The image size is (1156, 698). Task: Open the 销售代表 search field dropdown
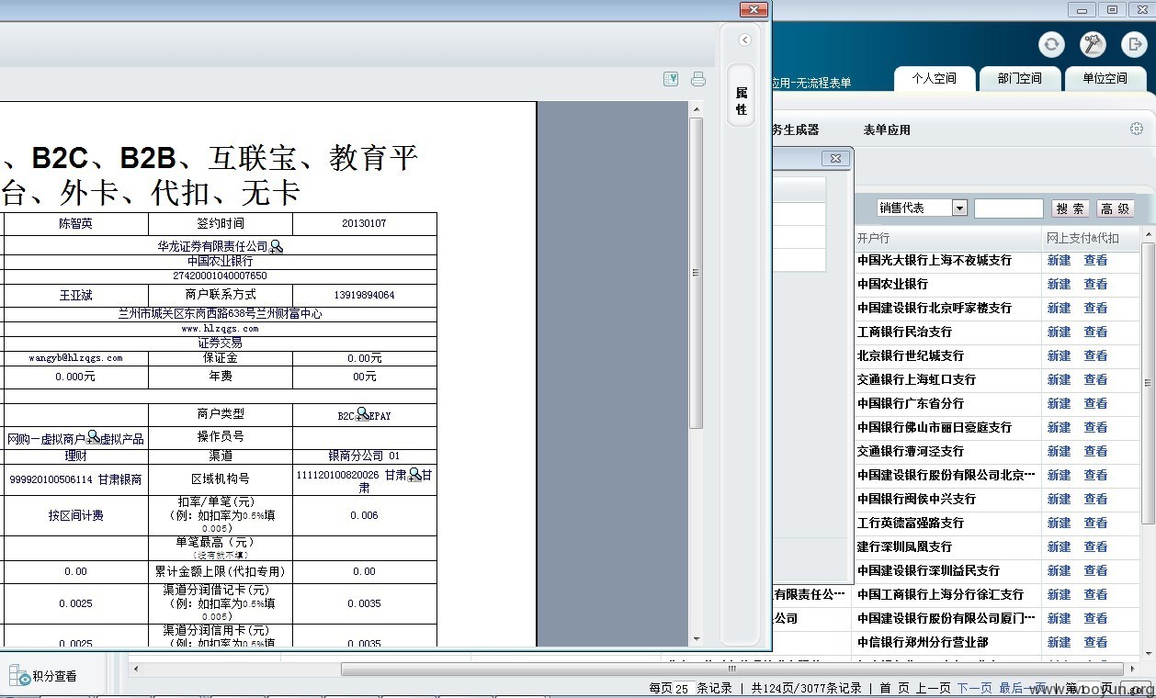(959, 208)
